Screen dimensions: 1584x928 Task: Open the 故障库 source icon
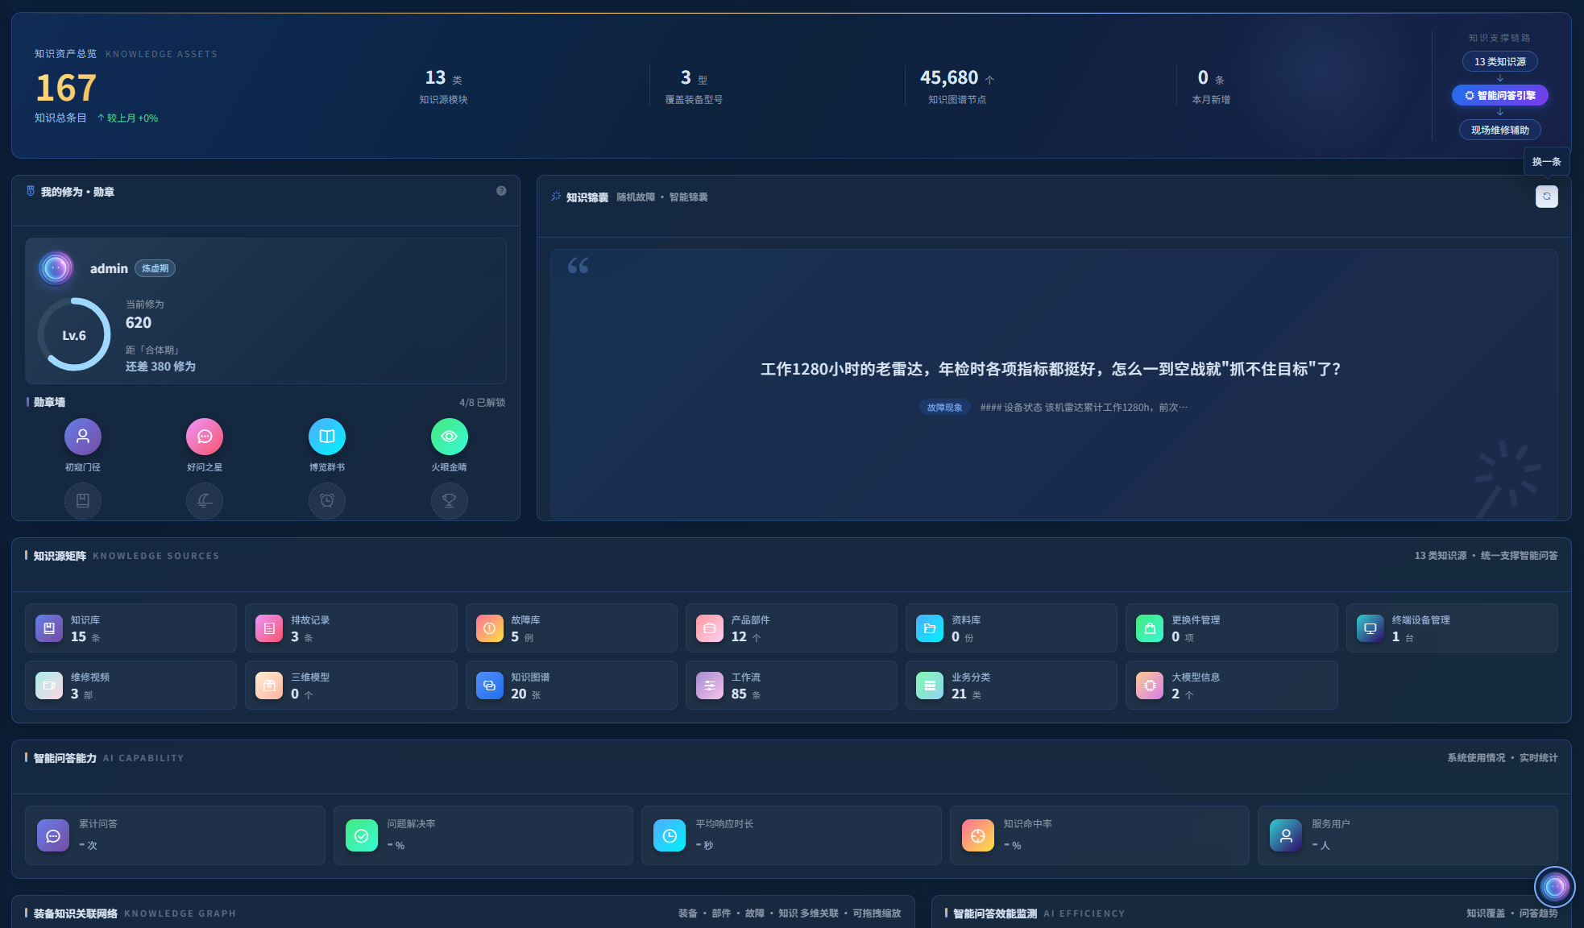point(489,628)
